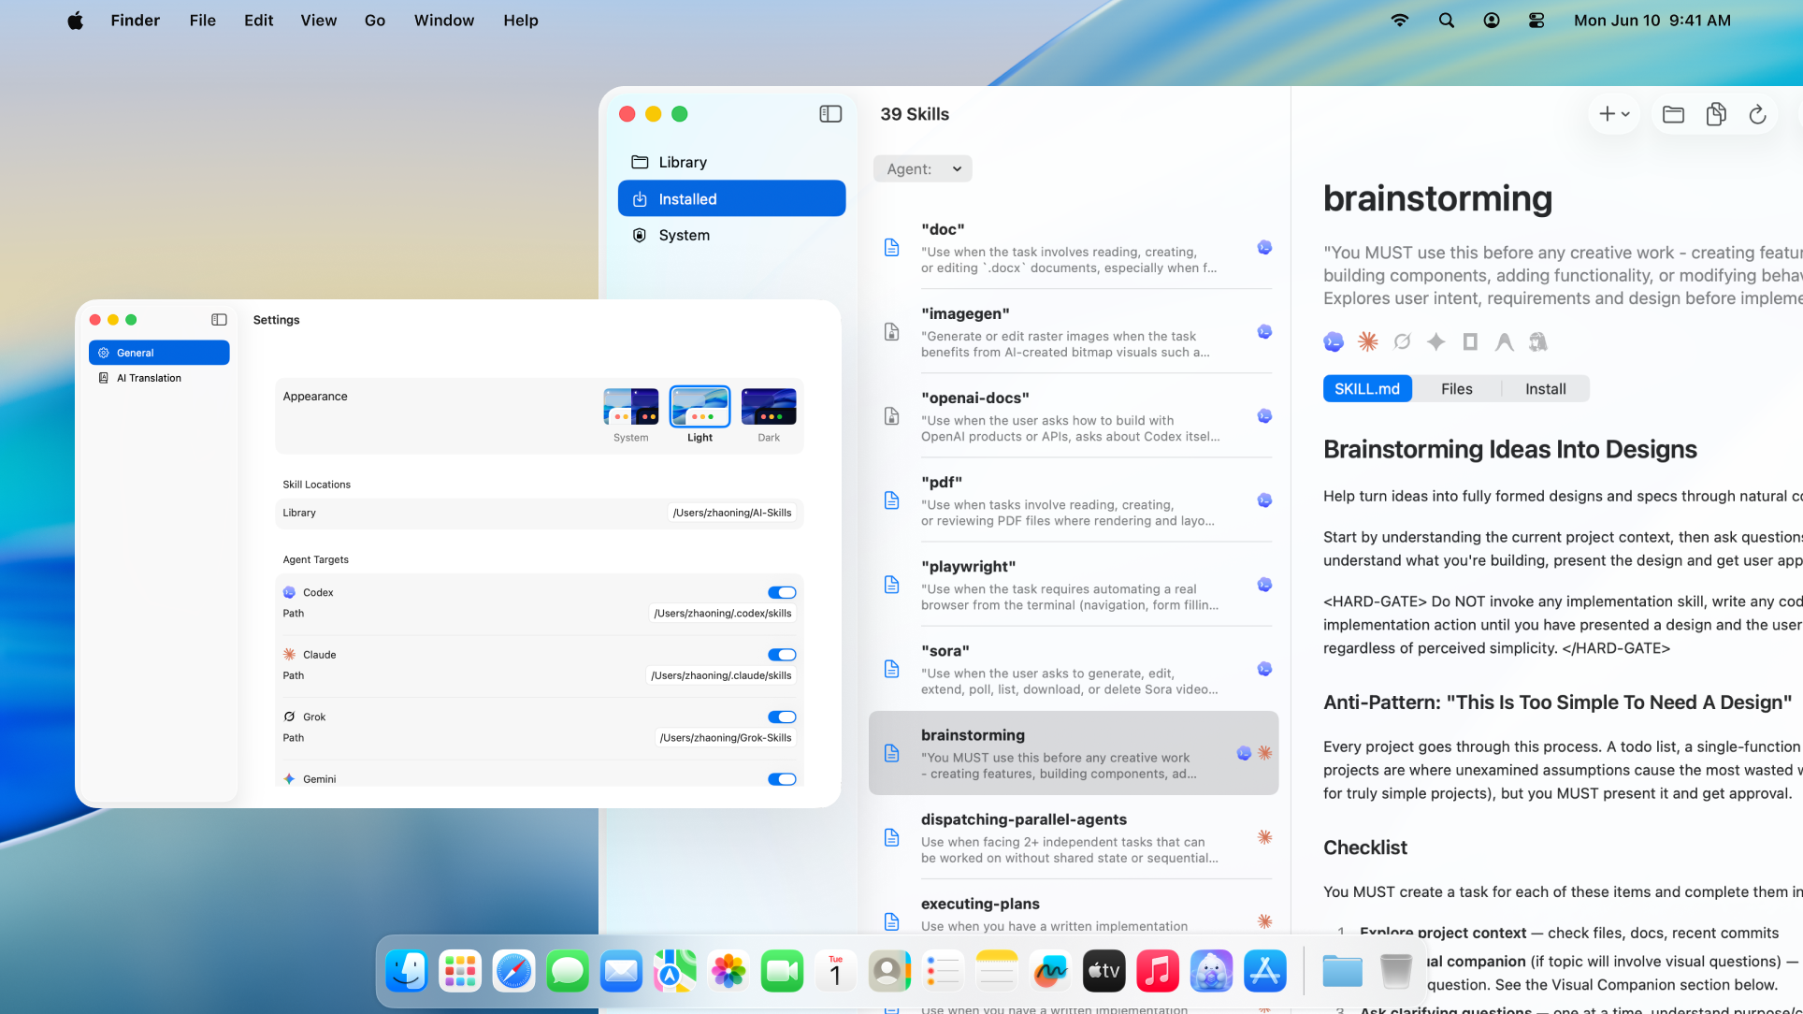The image size is (1803, 1014).
Task: Click the Grok path field
Action: click(x=726, y=738)
